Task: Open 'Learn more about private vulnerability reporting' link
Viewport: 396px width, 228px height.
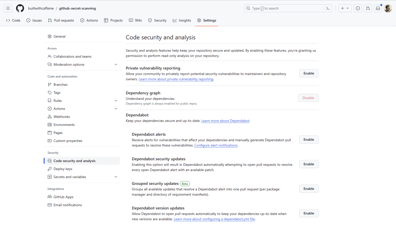Action: tap(176, 79)
